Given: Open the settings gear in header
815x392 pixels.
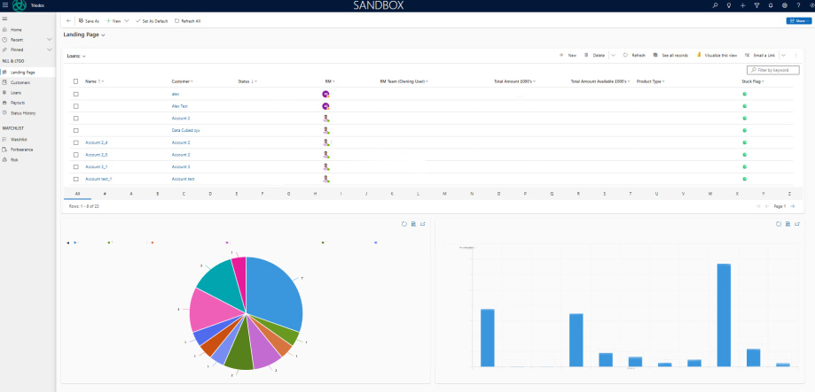Looking at the screenshot, I should tap(785, 5).
